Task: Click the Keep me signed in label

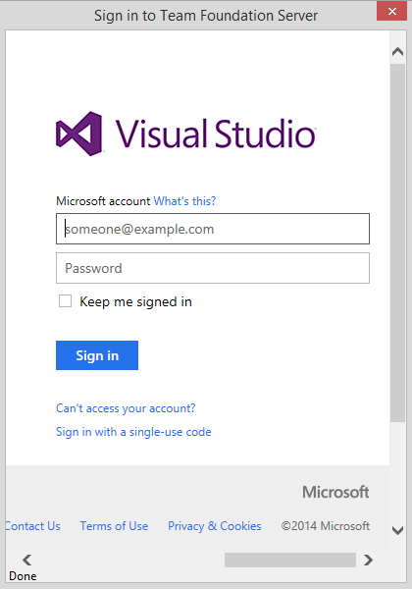Action: pos(135,301)
